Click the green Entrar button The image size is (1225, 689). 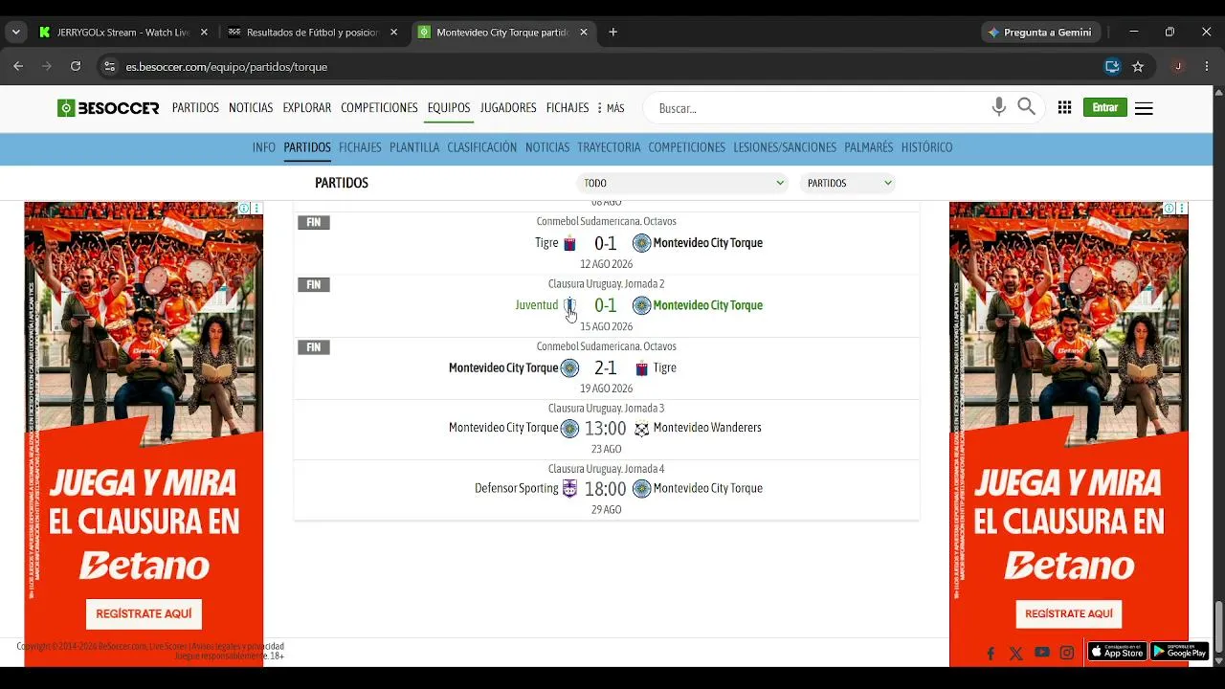coord(1105,107)
